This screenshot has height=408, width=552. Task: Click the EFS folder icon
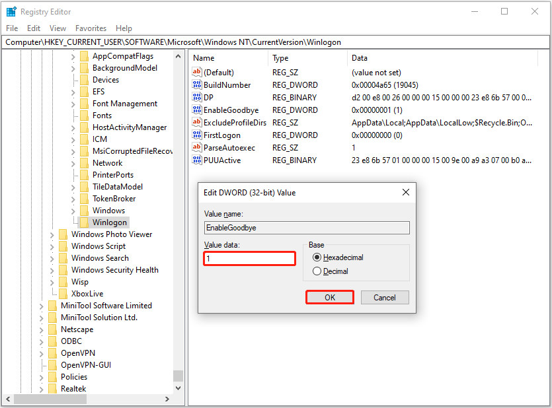(84, 92)
